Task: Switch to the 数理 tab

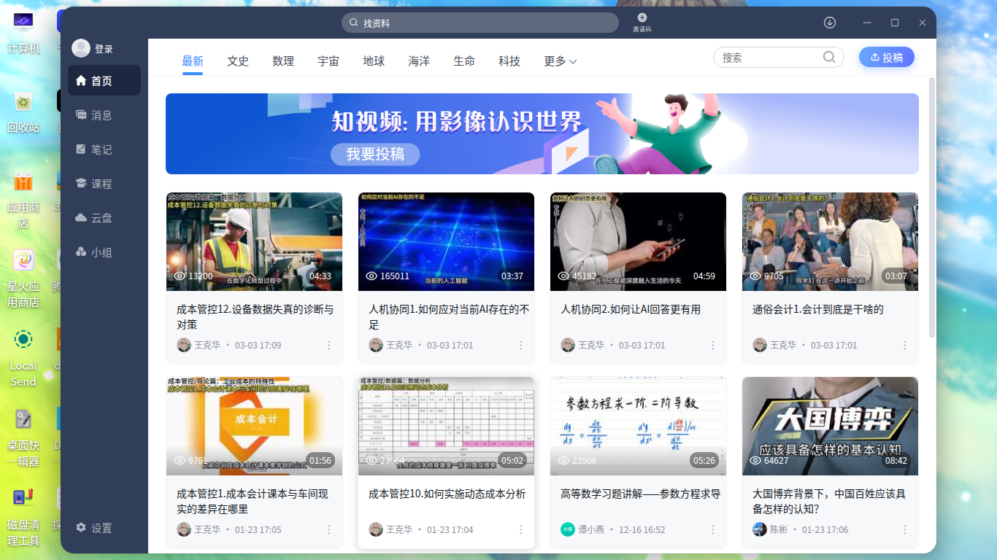Action: pos(283,61)
